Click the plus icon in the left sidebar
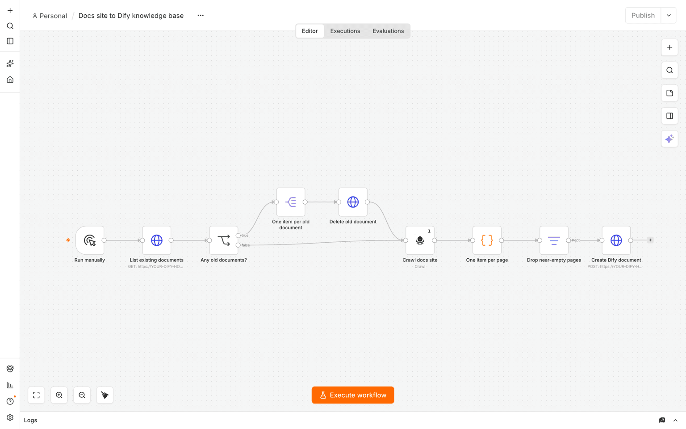This screenshot has width=686, height=429. click(x=10, y=11)
